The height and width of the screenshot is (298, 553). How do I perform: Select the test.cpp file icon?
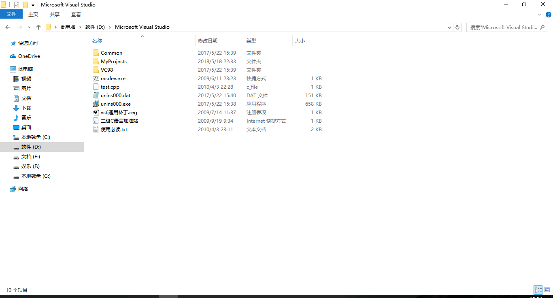click(x=96, y=87)
